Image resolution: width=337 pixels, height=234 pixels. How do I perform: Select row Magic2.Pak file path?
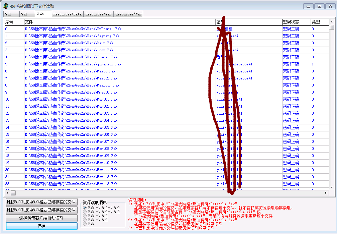coord(71,78)
